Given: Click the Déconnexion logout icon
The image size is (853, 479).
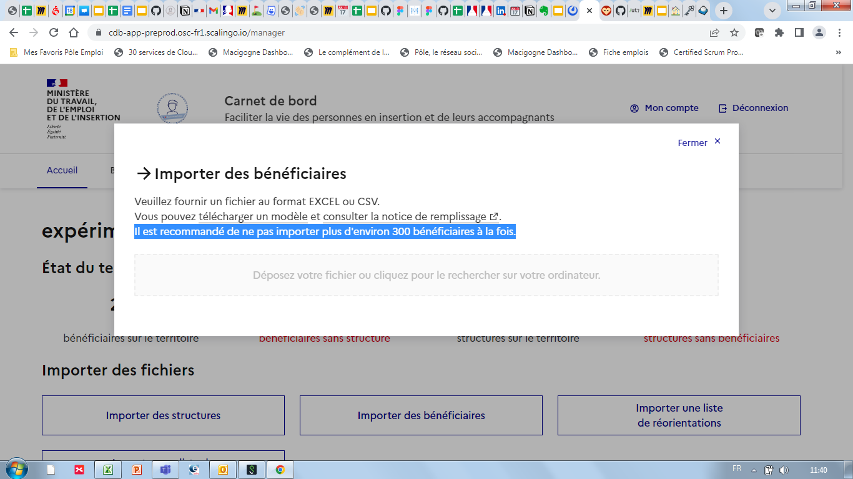Looking at the screenshot, I should [722, 107].
